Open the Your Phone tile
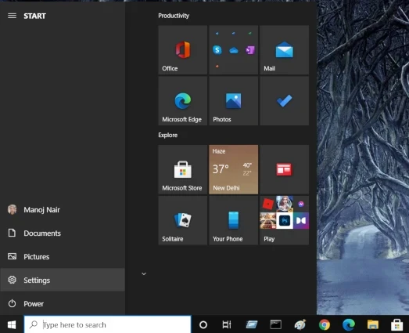The height and width of the screenshot is (333, 409). (234, 220)
